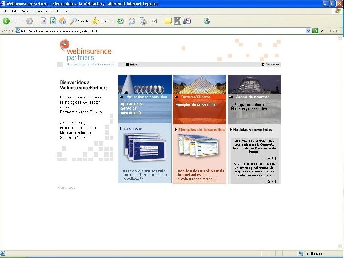Click the Servicios link in blue panel

tap(129, 108)
